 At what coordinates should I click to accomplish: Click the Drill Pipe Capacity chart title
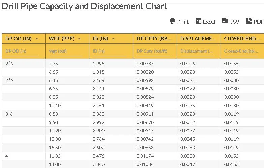[x=84, y=6]
